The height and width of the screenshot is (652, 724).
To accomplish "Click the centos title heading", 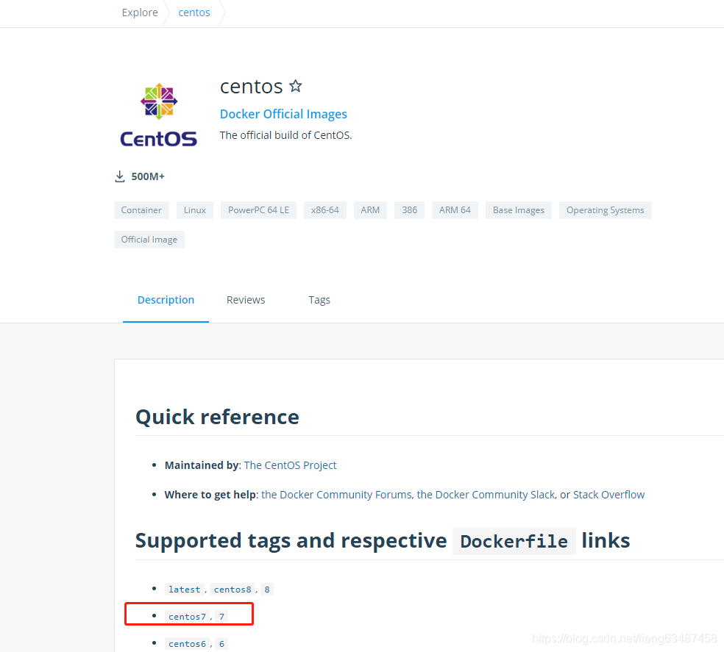I will [251, 86].
